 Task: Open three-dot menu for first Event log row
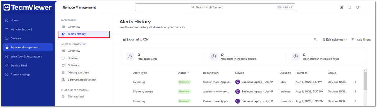pyautogui.click(x=355, y=82)
